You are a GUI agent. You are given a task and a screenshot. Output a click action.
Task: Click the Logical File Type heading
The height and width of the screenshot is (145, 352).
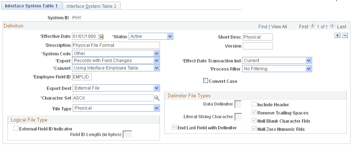pos(29,120)
